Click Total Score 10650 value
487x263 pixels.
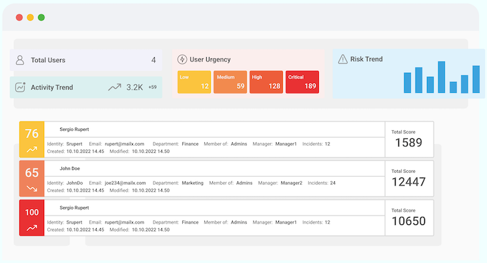point(408,221)
